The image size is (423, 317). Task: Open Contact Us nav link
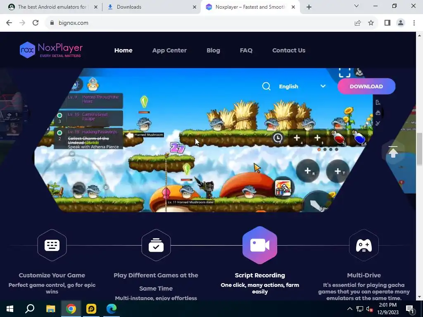(289, 50)
